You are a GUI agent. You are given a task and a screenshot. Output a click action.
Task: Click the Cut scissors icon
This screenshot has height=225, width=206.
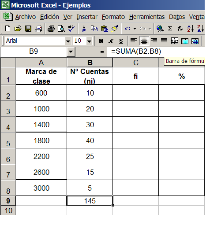click(x=84, y=29)
